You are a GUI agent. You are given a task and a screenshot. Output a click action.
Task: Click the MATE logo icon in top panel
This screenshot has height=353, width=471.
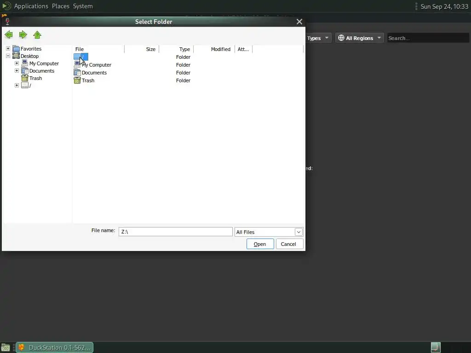[x=6, y=6]
